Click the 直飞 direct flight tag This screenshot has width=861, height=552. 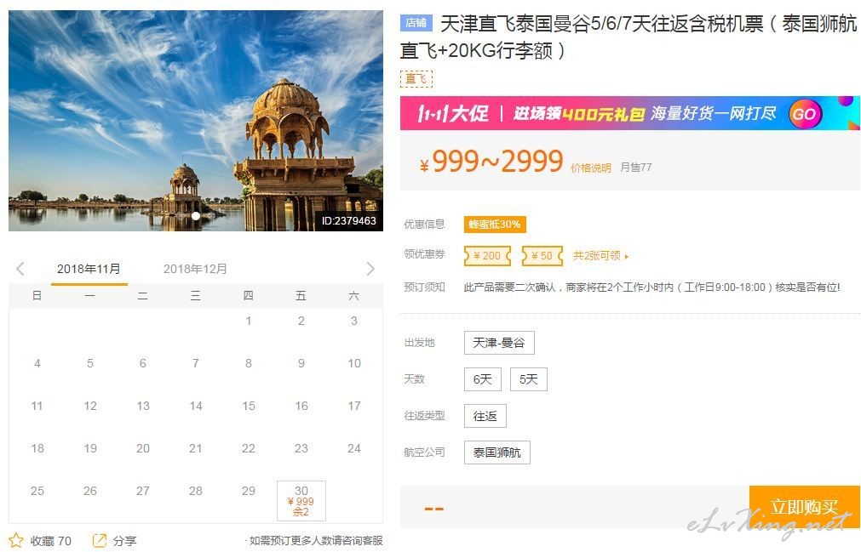click(416, 79)
